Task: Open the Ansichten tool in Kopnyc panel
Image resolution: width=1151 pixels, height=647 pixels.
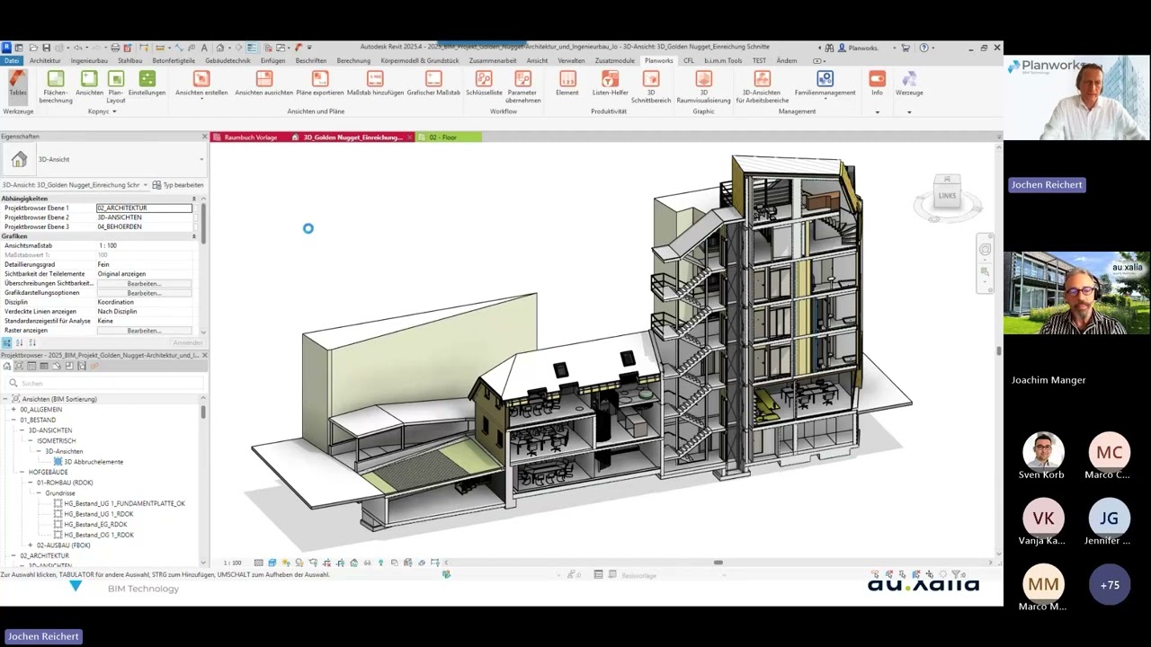Action: [x=89, y=84]
